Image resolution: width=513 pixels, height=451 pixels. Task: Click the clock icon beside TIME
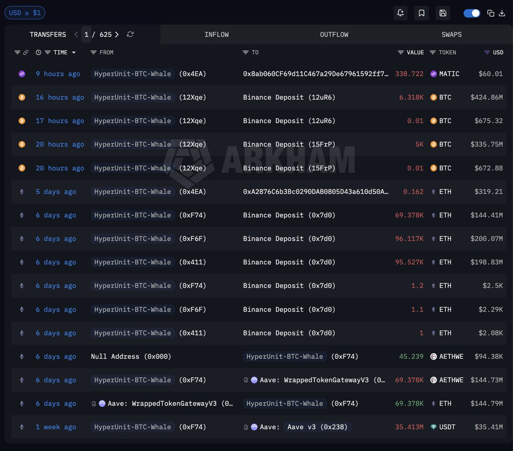click(x=38, y=52)
